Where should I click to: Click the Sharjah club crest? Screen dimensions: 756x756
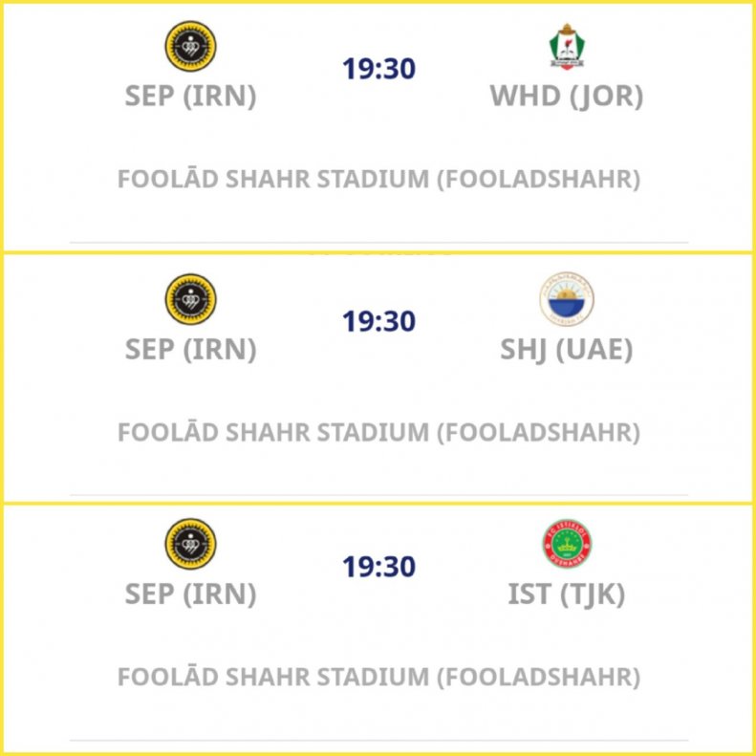[x=567, y=299]
